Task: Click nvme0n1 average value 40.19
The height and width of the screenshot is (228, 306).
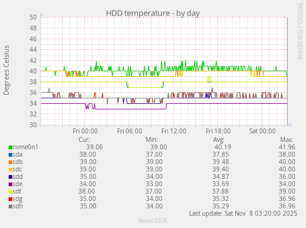Action: point(223,147)
